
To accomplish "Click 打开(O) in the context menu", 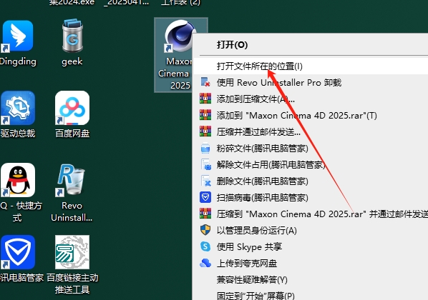I will [x=310, y=45].
